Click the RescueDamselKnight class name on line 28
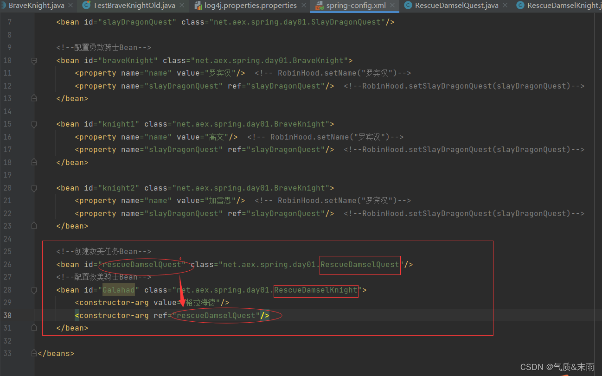The image size is (602, 376). (x=316, y=290)
